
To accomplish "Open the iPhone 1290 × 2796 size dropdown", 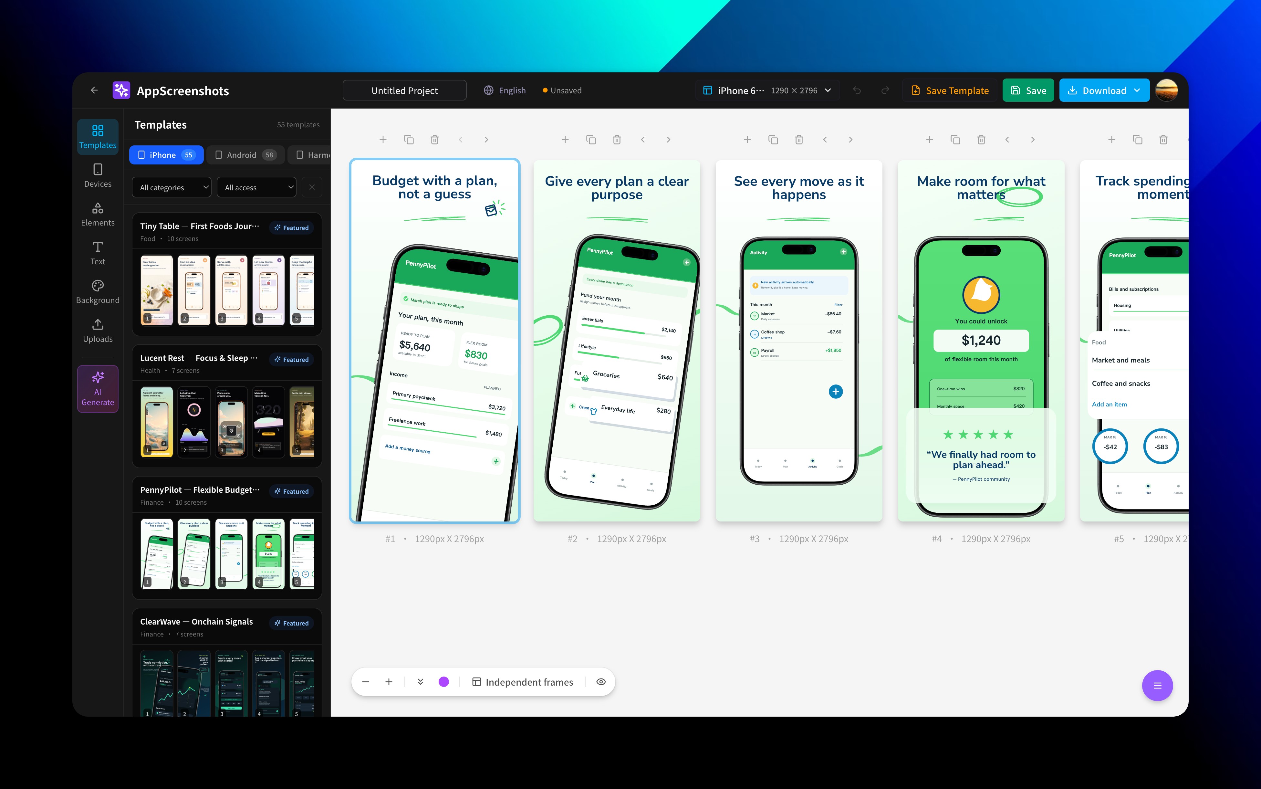I will tap(767, 90).
